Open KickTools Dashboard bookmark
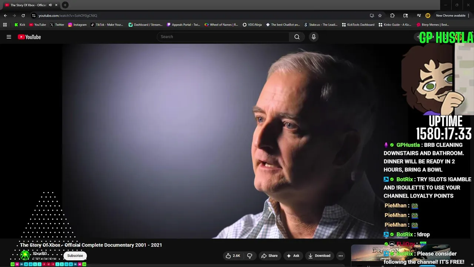474x267 pixels. [x=358, y=25]
